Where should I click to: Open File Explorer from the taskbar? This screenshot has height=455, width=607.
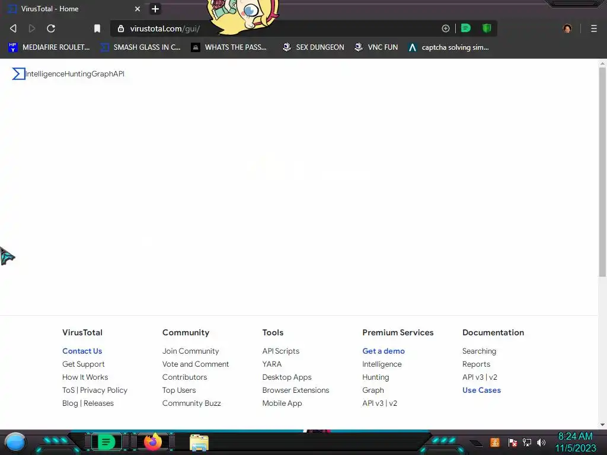point(199,443)
